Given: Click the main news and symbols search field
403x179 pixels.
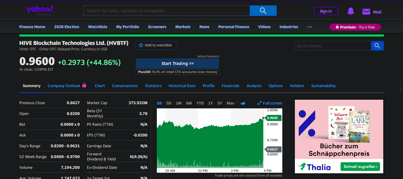Looking at the screenshot, I should (x=166, y=11).
